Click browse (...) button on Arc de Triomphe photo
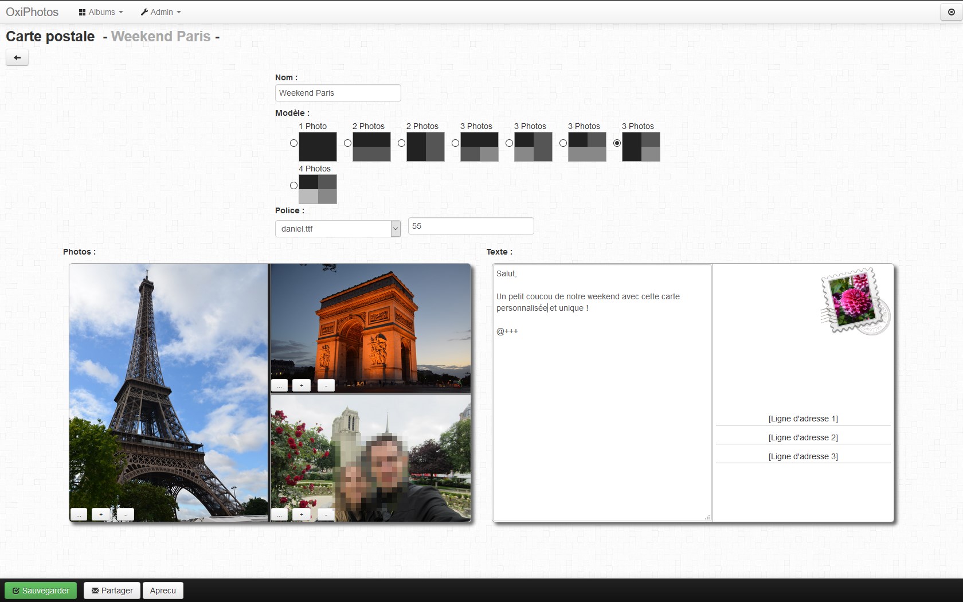 coord(279,385)
